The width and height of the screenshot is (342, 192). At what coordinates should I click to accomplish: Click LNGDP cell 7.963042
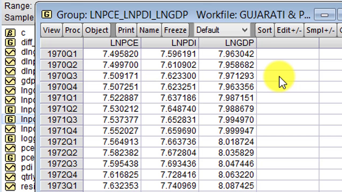(228, 54)
